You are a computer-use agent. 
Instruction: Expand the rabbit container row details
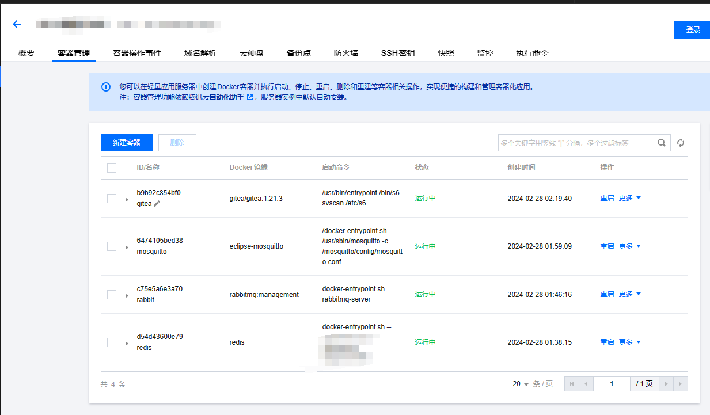click(x=127, y=296)
